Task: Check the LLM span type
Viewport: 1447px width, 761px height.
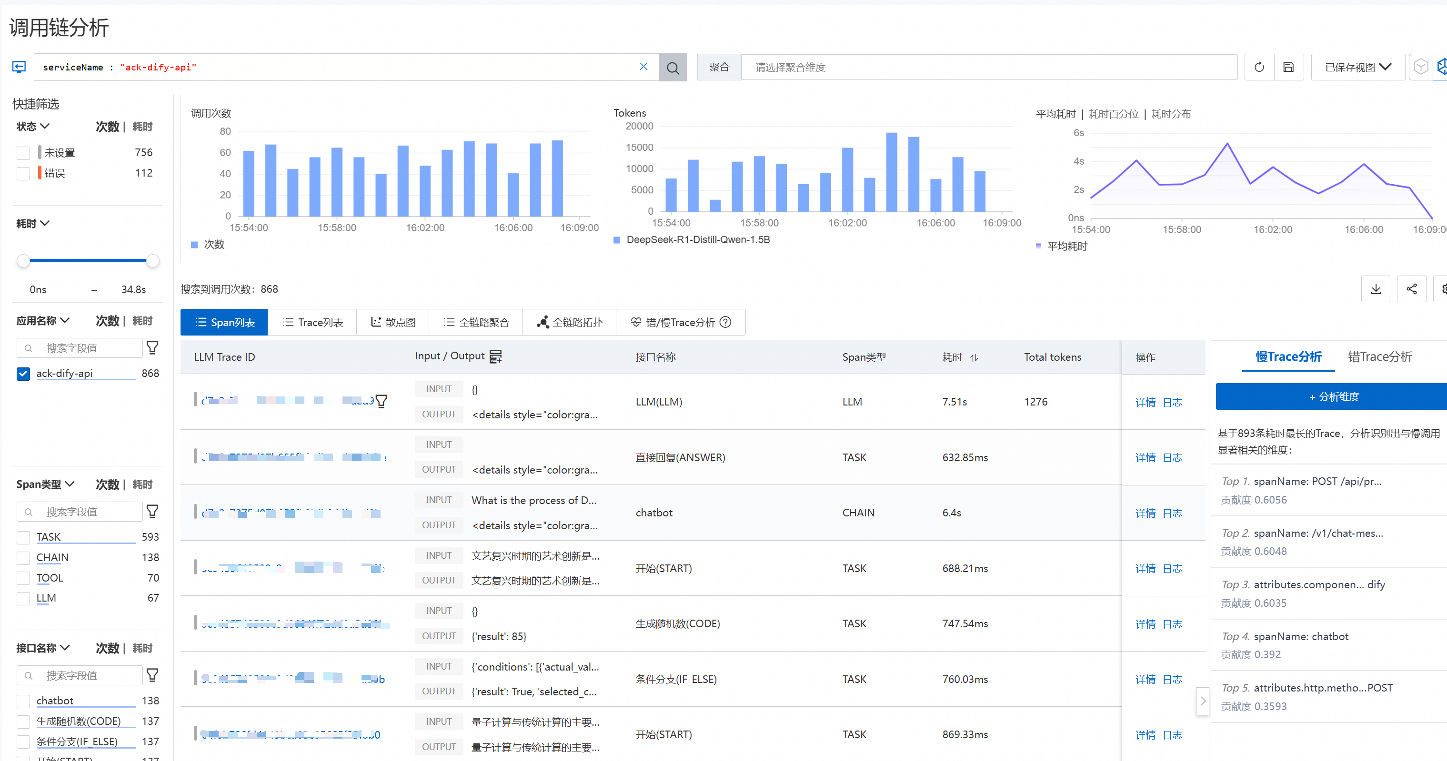Action: [x=23, y=598]
